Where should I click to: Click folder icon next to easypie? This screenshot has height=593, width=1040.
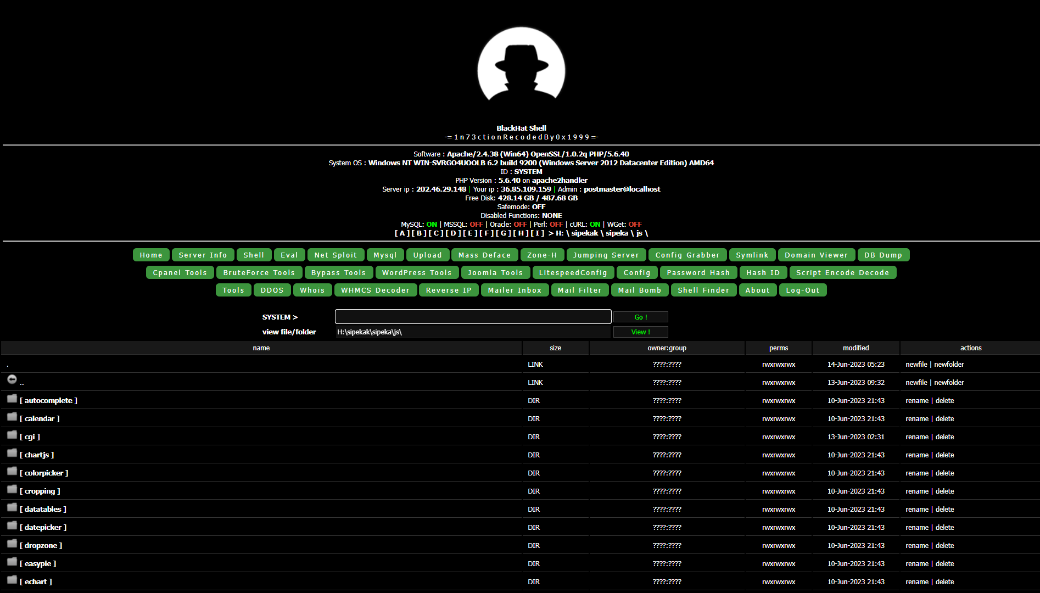(x=12, y=562)
